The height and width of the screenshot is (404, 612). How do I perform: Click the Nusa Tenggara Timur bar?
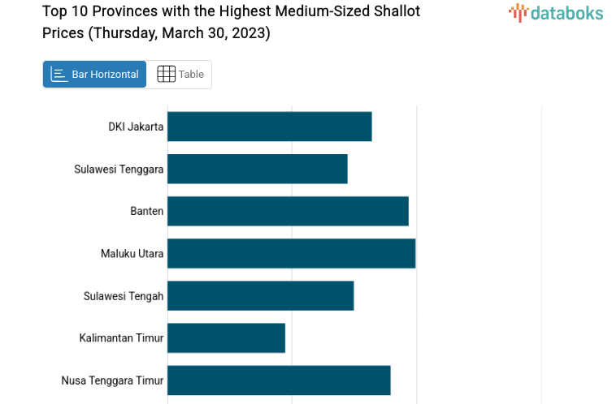click(279, 380)
